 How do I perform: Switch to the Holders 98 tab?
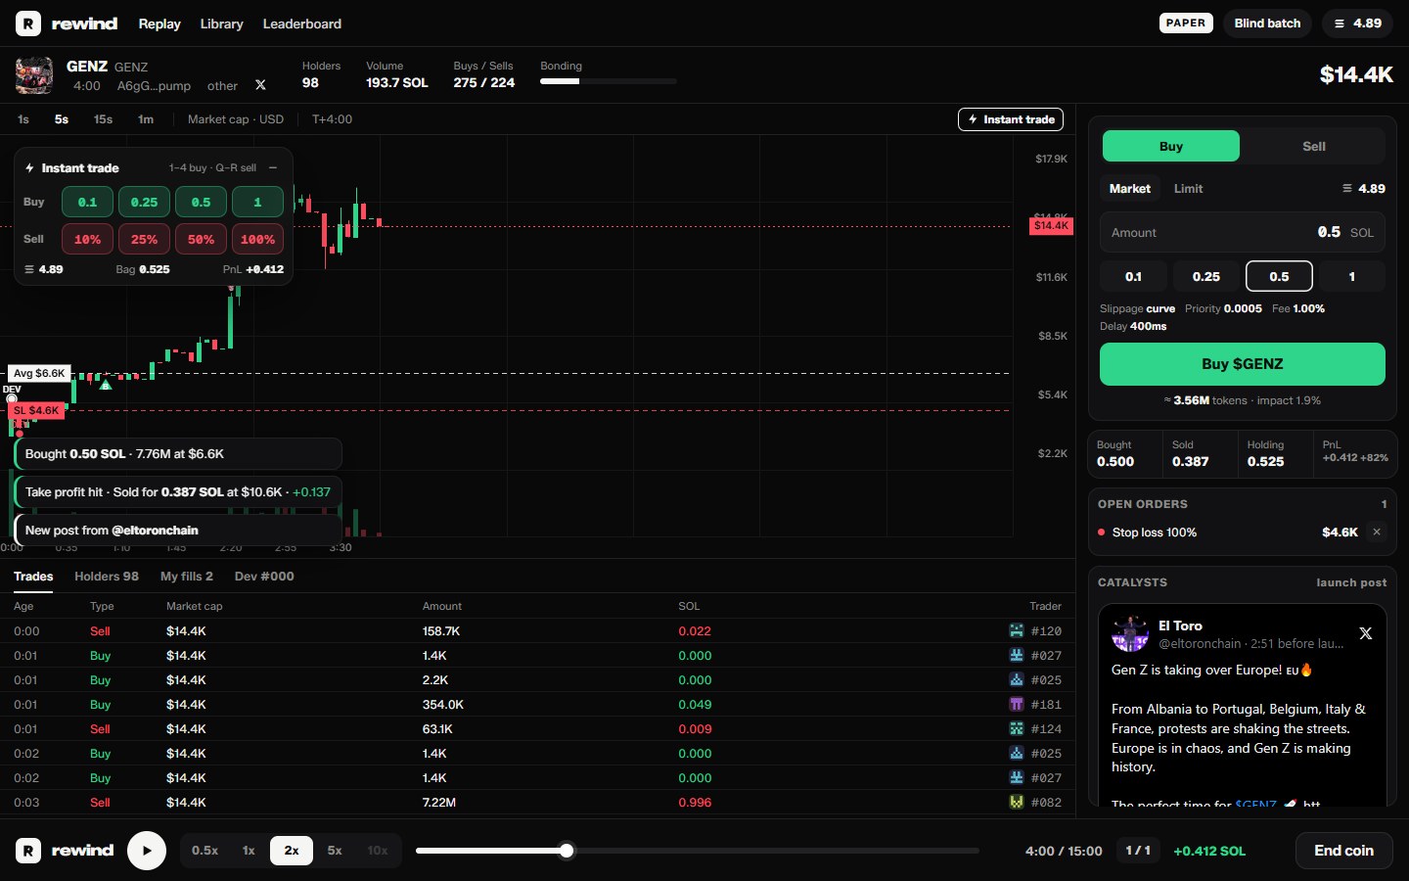pyautogui.click(x=107, y=577)
